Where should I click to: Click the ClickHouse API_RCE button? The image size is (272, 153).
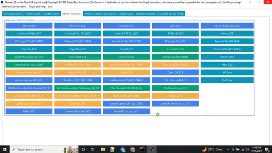tap(176, 80)
